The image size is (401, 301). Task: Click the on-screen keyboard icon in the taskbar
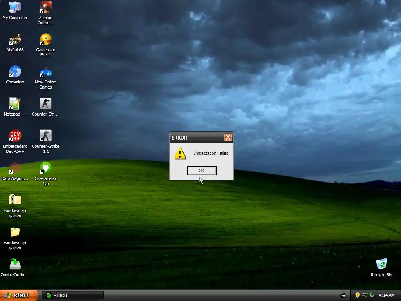tap(343, 296)
